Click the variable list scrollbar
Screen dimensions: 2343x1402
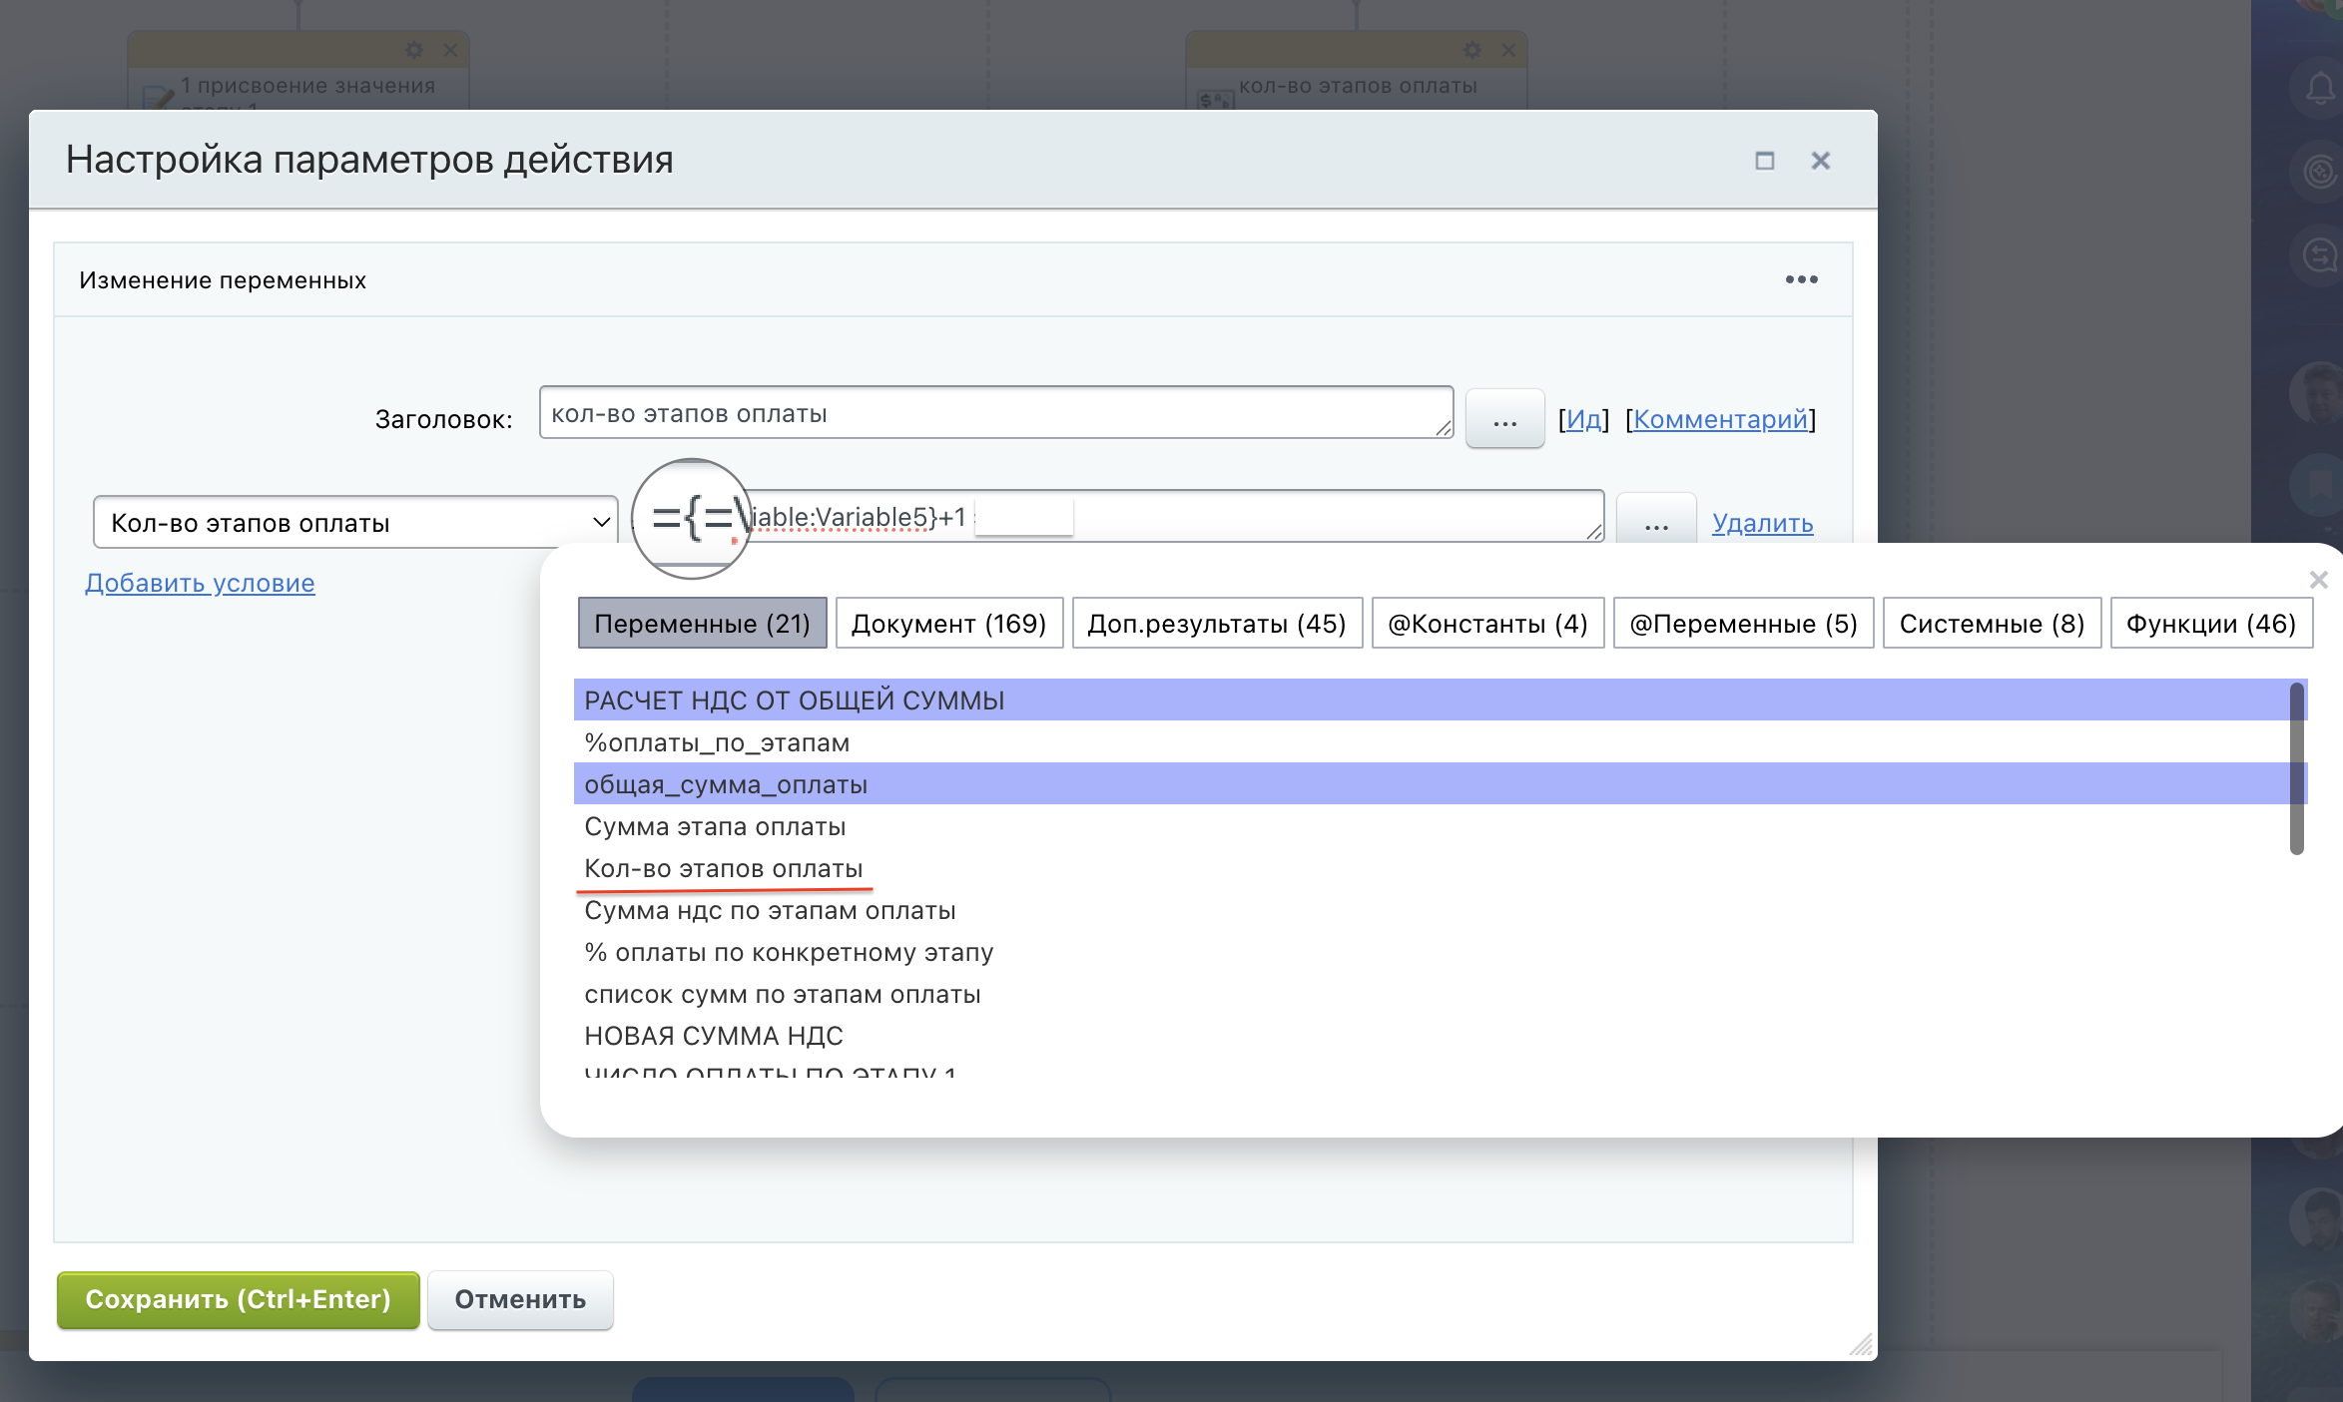(x=2296, y=768)
